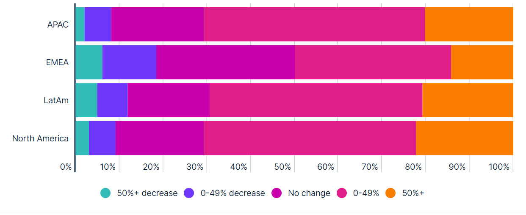Select the APAC axis label
Viewport: 526px width, 215px height.
point(58,24)
